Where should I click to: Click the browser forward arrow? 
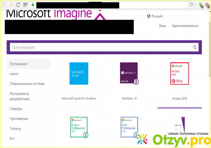point(11,5)
